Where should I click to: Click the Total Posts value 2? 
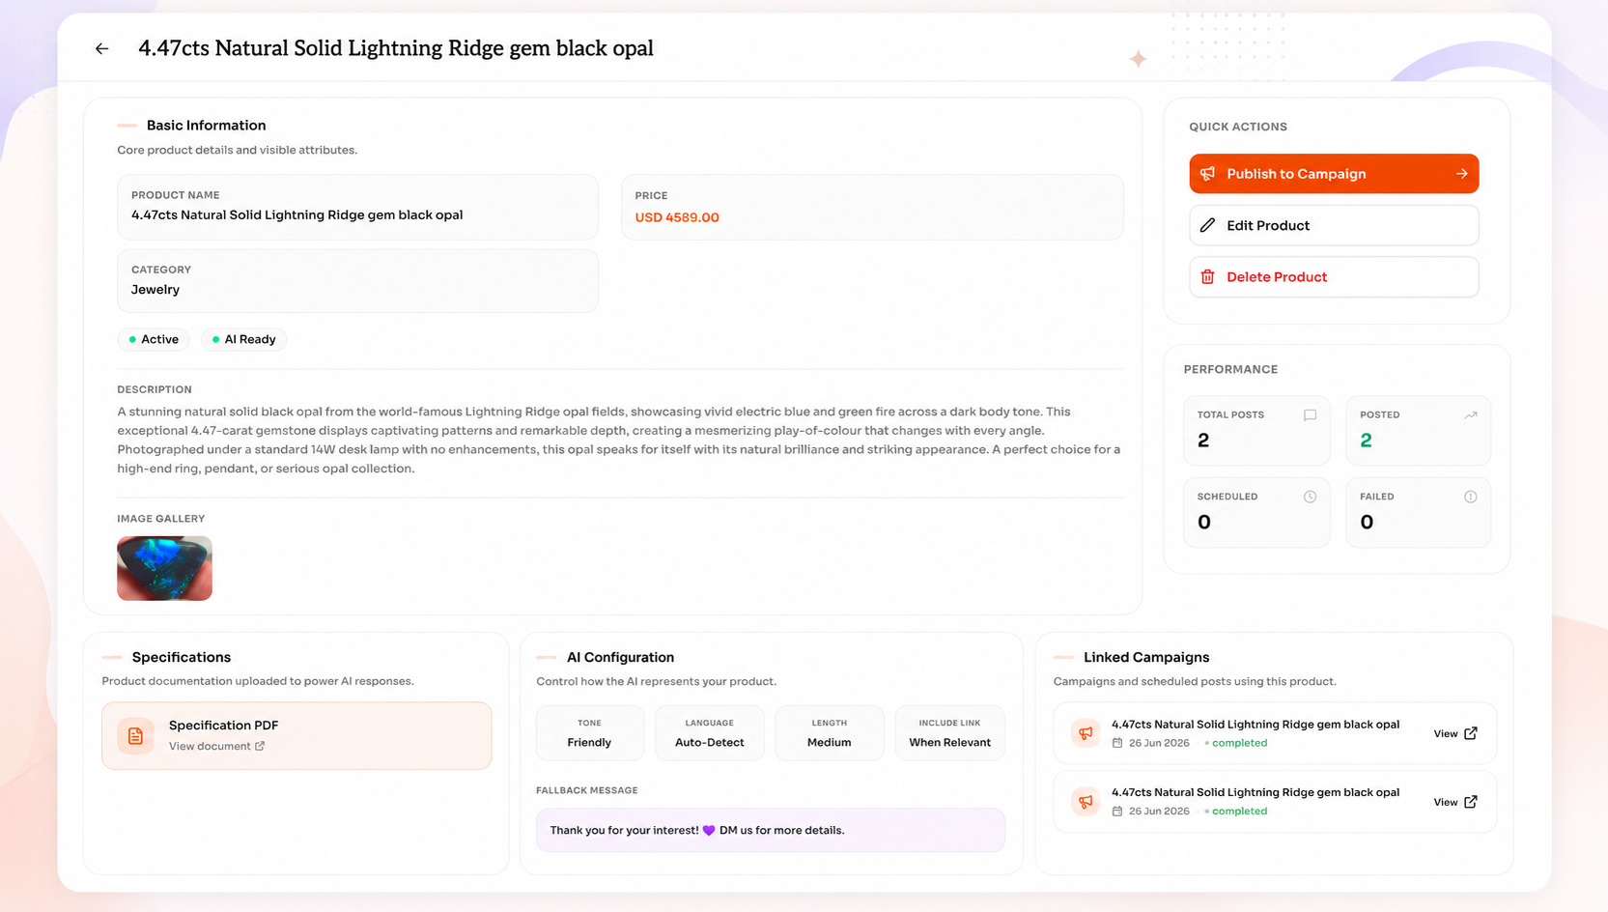pyautogui.click(x=1203, y=441)
